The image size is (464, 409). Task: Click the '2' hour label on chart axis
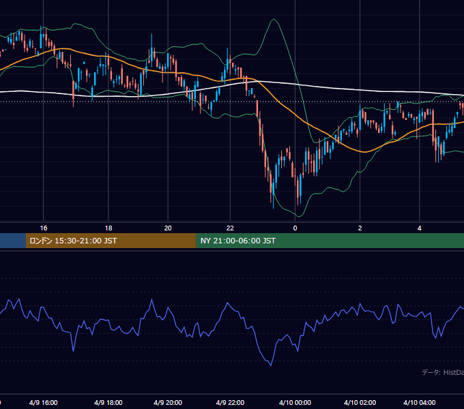(x=360, y=228)
